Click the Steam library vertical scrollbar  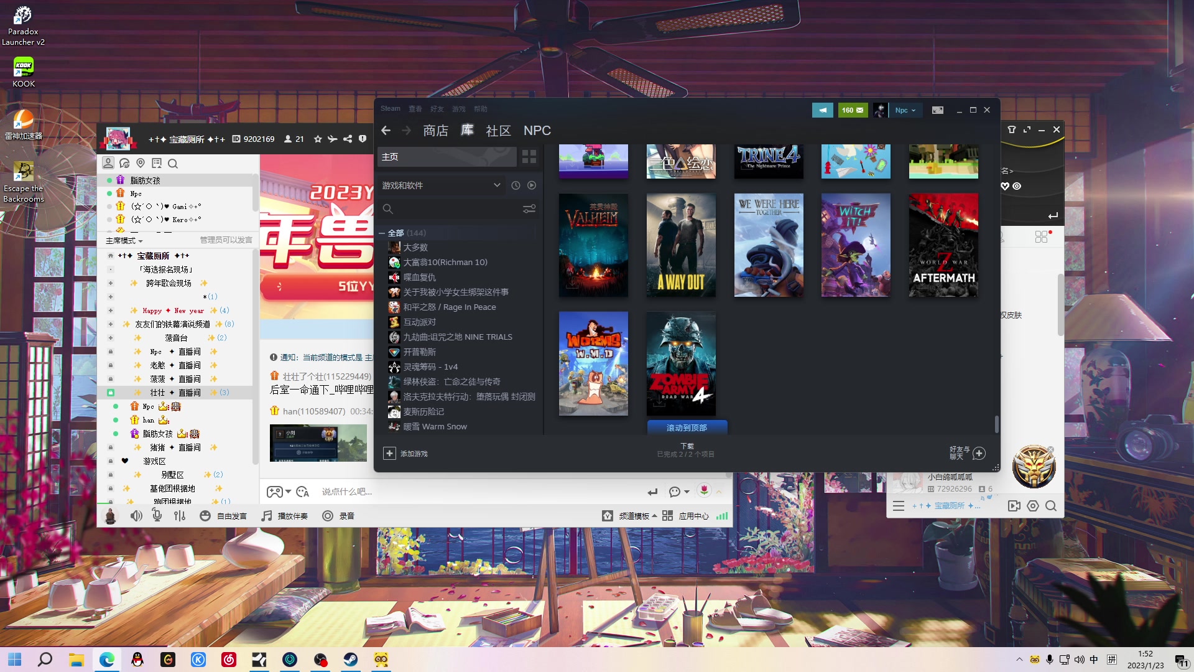[996, 424]
